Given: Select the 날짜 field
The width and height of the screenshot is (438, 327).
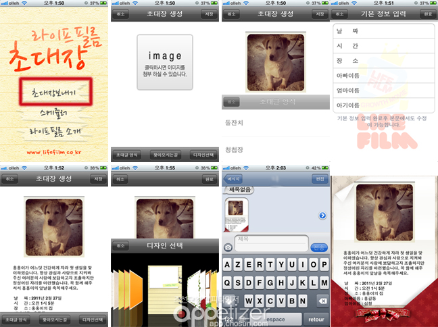Looking at the screenshot, I should click(x=384, y=31).
